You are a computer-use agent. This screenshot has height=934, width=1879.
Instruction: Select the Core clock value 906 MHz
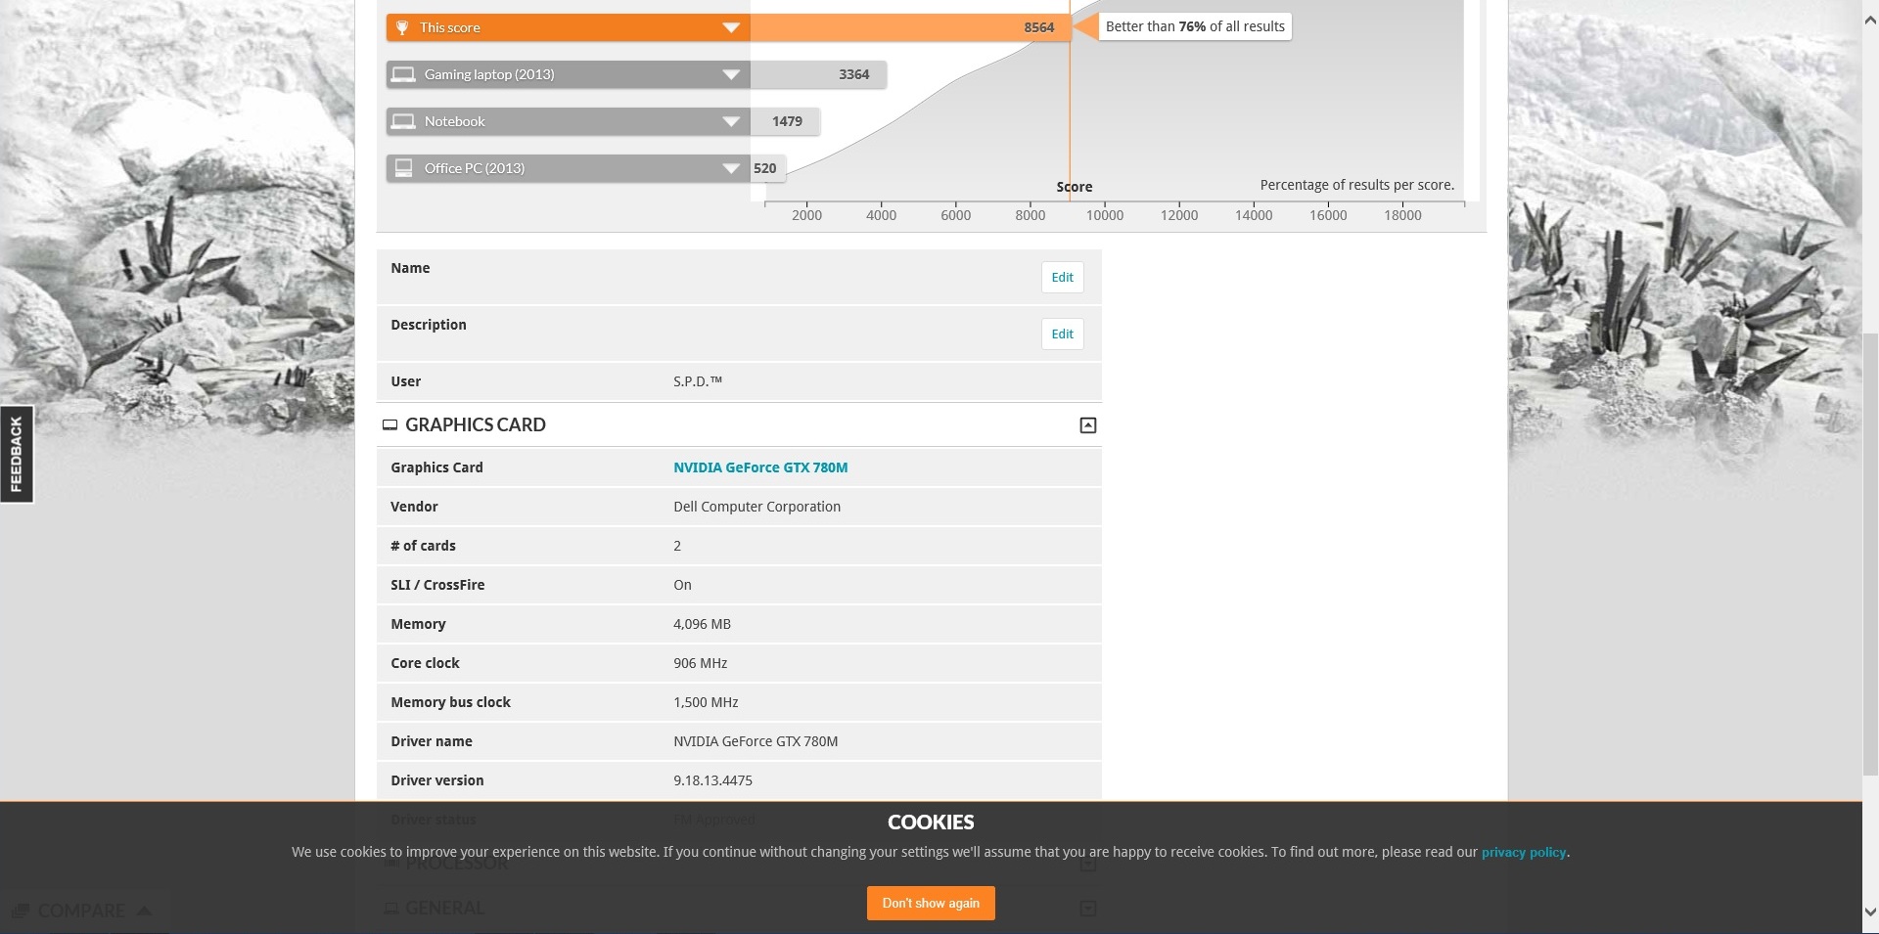click(x=700, y=663)
